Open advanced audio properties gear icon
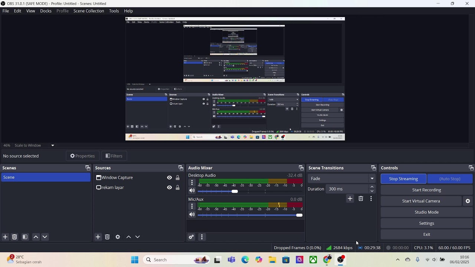Image resolution: width=475 pixels, height=267 pixels. coord(191,237)
